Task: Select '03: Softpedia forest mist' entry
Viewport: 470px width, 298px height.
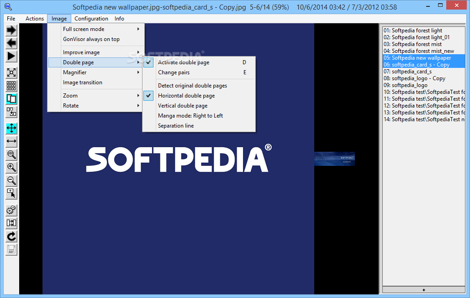Action: (x=424, y=44)
